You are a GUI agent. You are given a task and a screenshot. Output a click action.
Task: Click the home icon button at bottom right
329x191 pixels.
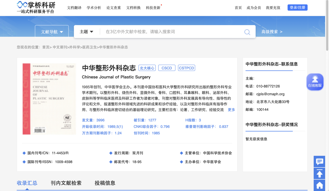(x=319, y=185)
